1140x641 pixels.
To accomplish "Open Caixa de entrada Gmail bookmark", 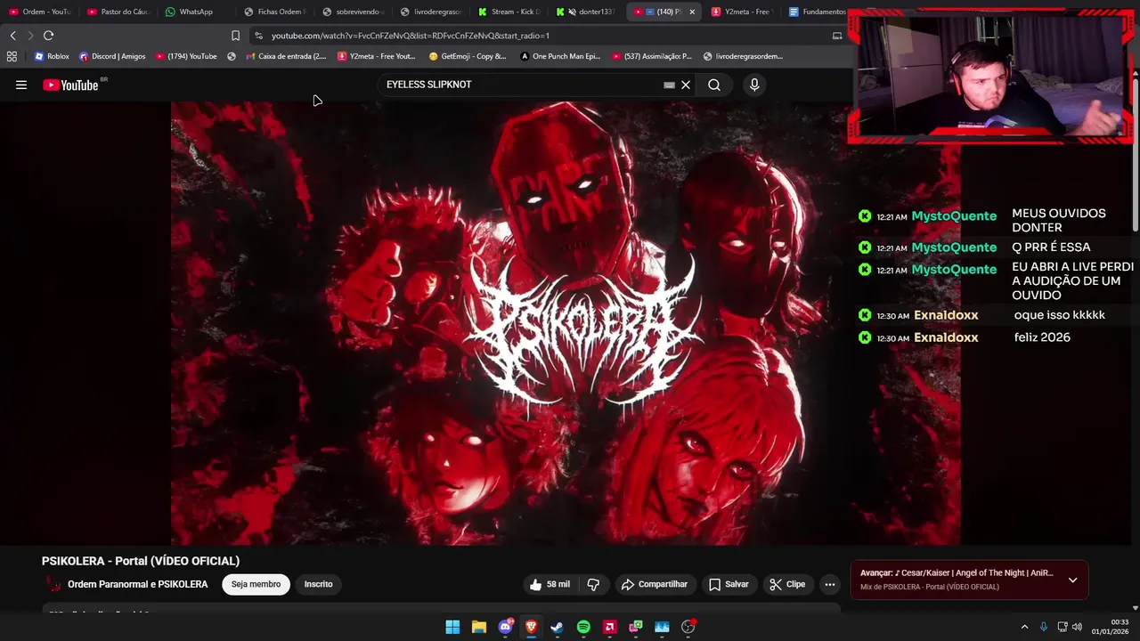I will click(x=285, y=56).
